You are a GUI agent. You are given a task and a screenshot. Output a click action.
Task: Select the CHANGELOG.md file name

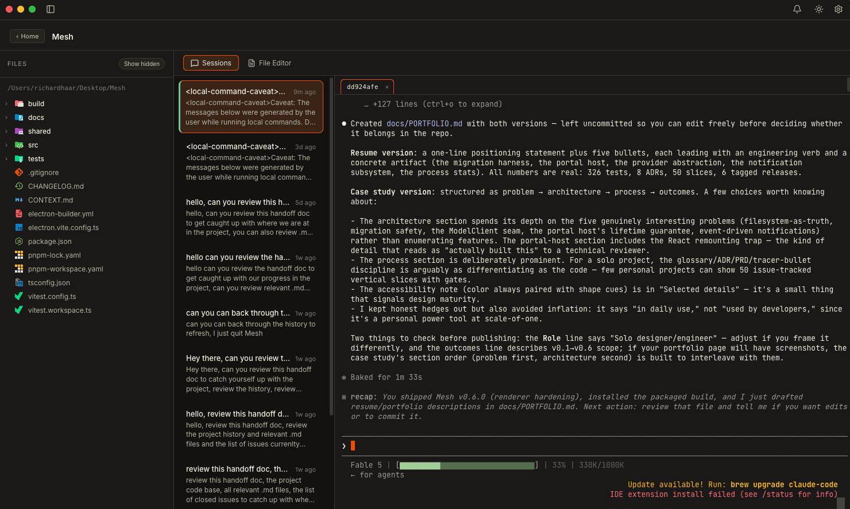click(56, 186)
